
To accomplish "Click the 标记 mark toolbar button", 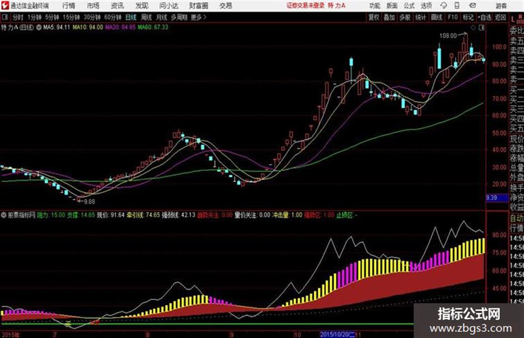I will [468, 17].
